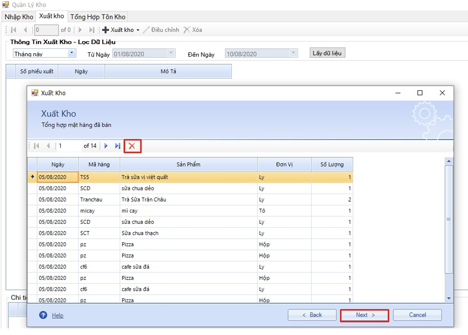Open the Tháng này period dropdown

pyautogui.click(x=71, y=54)
